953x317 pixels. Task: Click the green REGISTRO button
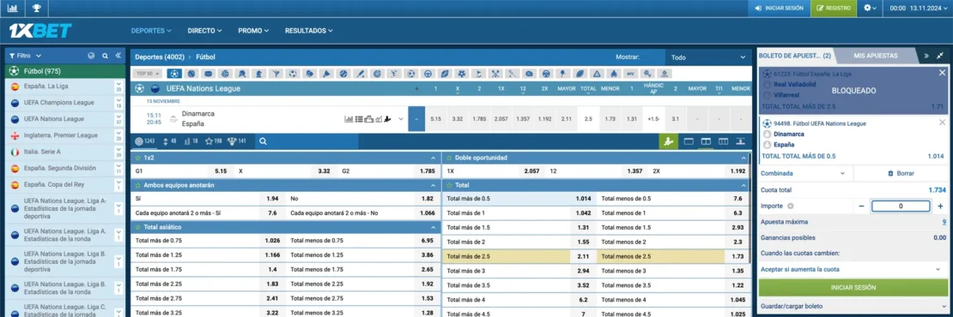[x=834, y=9]
